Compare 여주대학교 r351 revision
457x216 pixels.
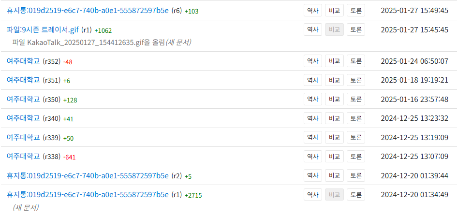click(x=334, y=80)
